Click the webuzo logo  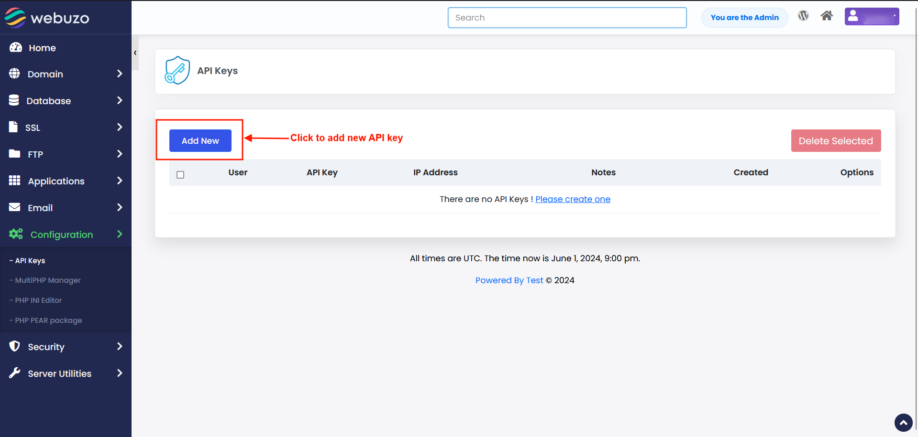click(x=47, y=18)
